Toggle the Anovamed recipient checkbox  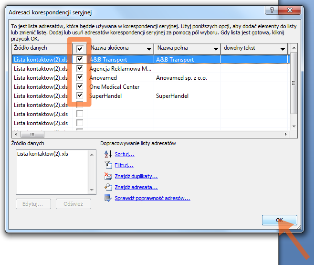pyautogui.click(x=80, y=78)
